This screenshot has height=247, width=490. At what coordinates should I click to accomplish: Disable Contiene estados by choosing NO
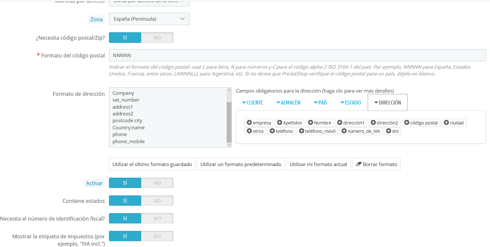click(157, 201)
